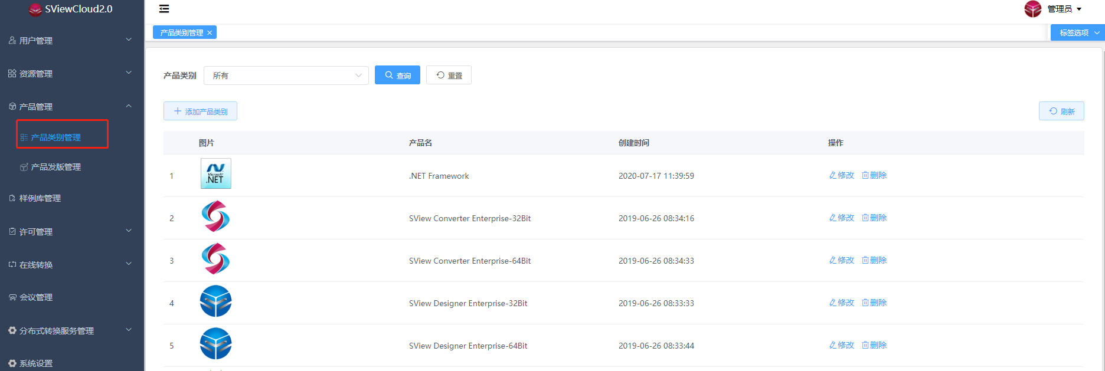Click the SView Designer Enterprise-64Bit thumbnail
The height and width of the screenshot is (371, 1105).
pyautogui.click(x=215, y=343)
